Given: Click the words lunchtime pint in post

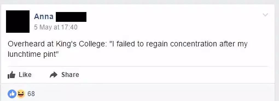Looking at the screenshot, I should [x=33, y=54].
